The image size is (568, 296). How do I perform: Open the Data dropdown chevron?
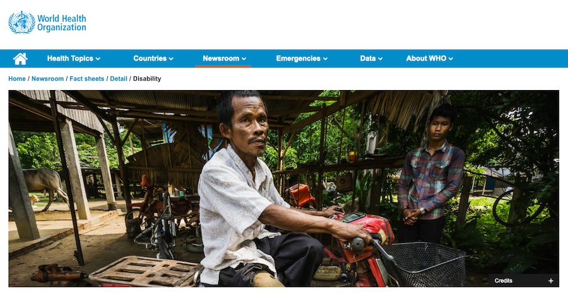(x=380, y=59)
